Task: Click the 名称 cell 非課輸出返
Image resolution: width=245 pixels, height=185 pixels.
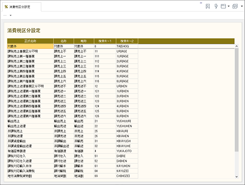Action: click(x=64, y=146)
